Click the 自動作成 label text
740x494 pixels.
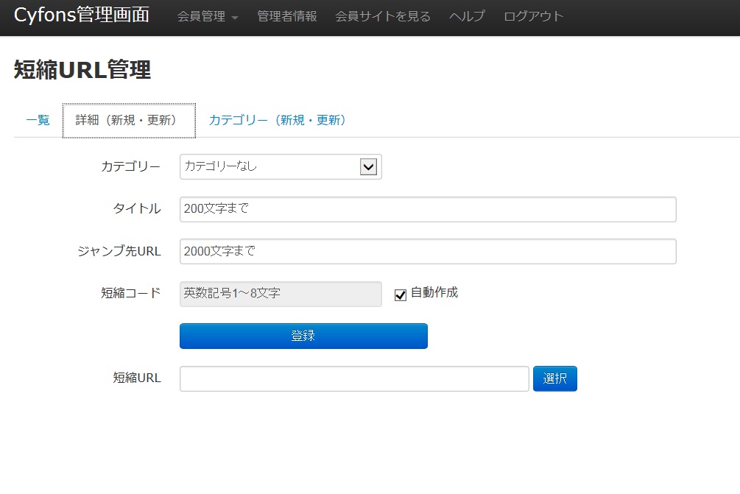point(434,292)
